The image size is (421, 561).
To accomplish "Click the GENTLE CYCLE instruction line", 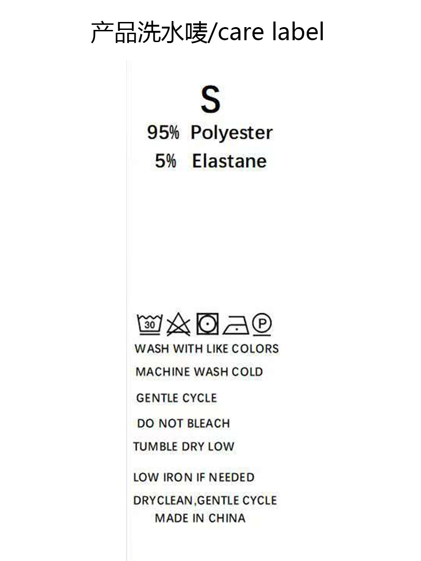I will [177, 398].
